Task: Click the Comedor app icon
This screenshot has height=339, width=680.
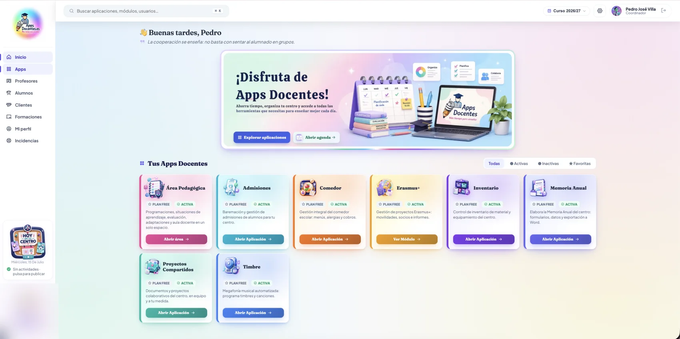Action: 308,188
